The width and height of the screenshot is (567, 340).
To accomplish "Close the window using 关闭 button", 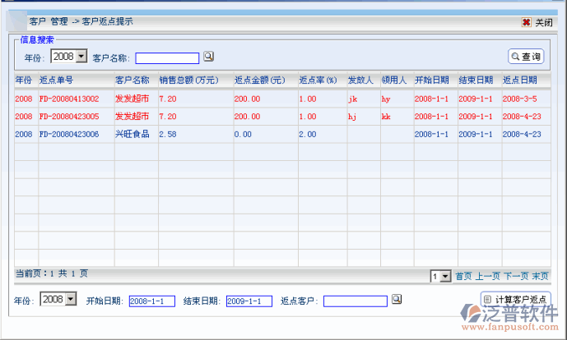I will [537, 22].
